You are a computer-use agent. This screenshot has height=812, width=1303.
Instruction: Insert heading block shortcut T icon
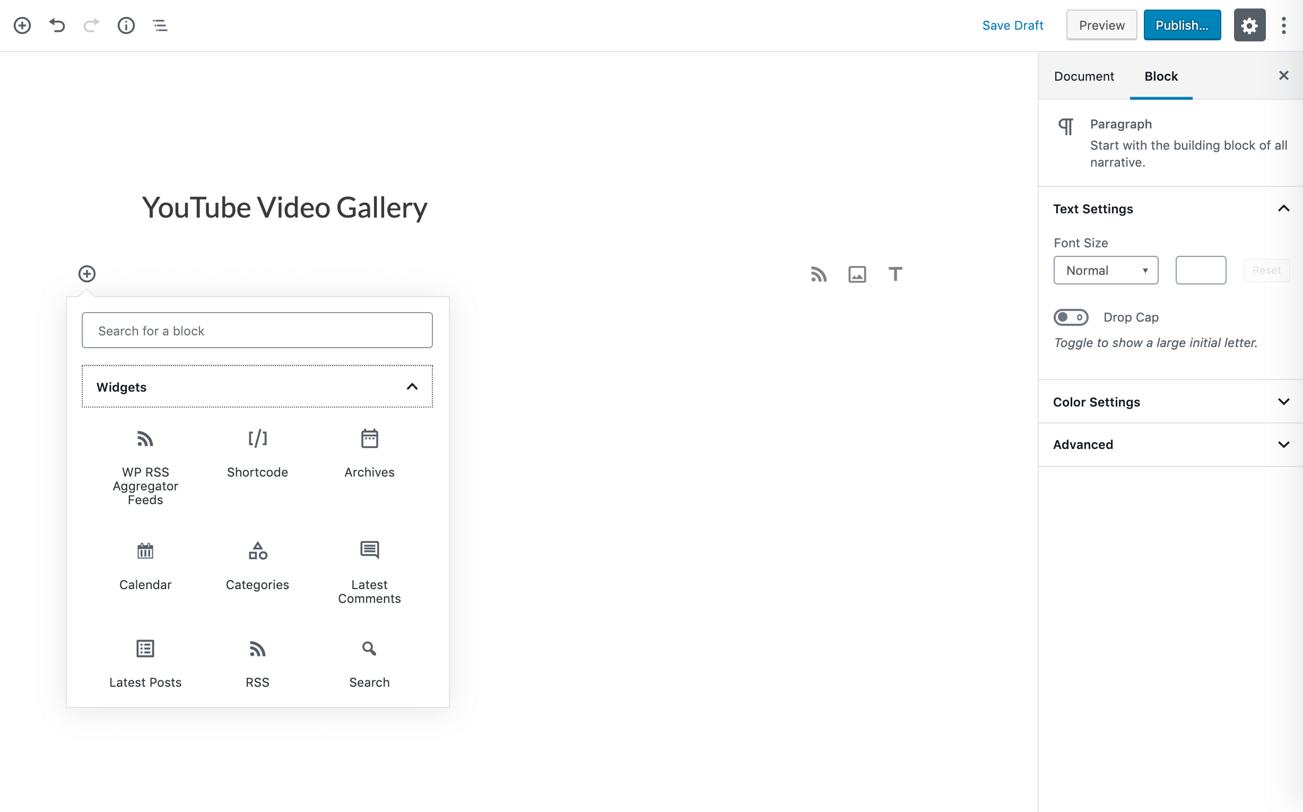tap(895, 274)
